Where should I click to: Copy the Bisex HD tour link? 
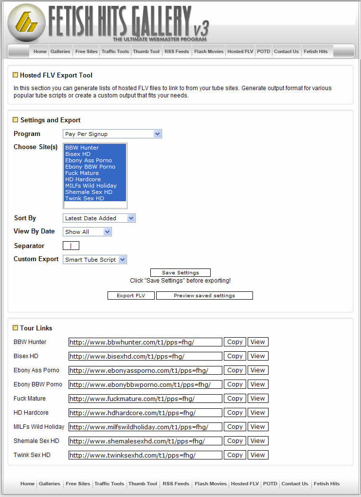(x=235, y=356)
